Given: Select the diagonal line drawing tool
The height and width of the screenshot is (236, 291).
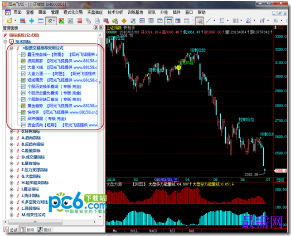Looking at the screenshot, I should (x=209, y=21).
